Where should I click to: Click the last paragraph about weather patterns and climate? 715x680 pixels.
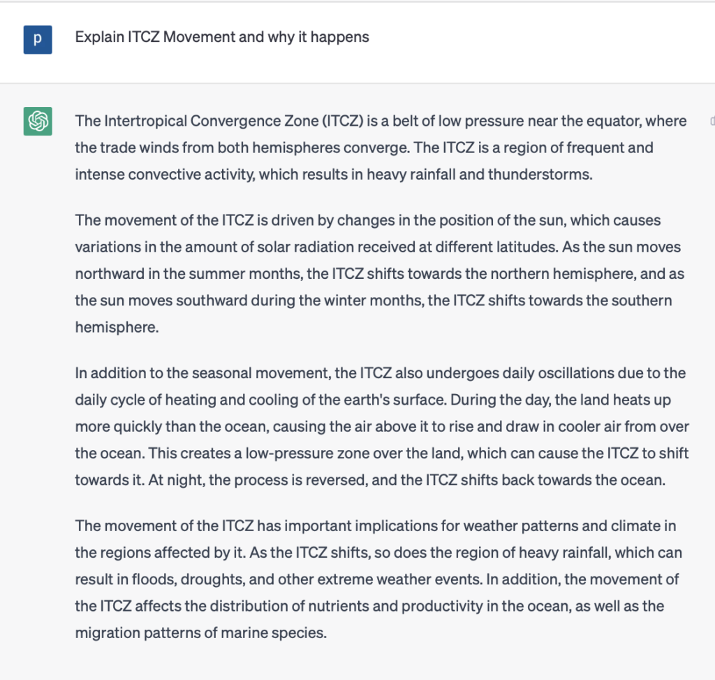point(377,579)
